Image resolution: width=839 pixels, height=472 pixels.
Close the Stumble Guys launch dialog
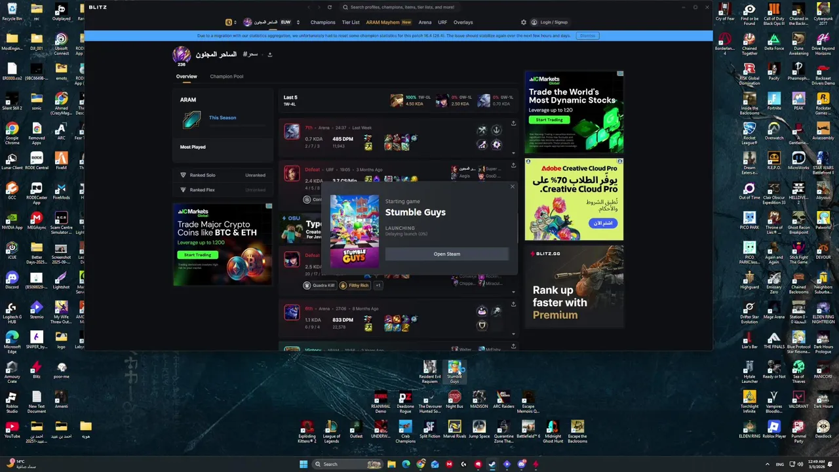(x=513, y=187)
